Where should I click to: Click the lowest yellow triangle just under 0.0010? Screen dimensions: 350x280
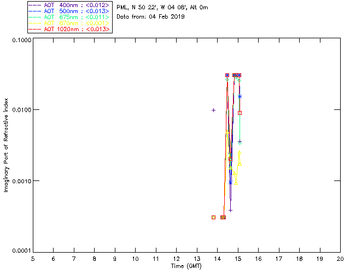pos(236,183)
